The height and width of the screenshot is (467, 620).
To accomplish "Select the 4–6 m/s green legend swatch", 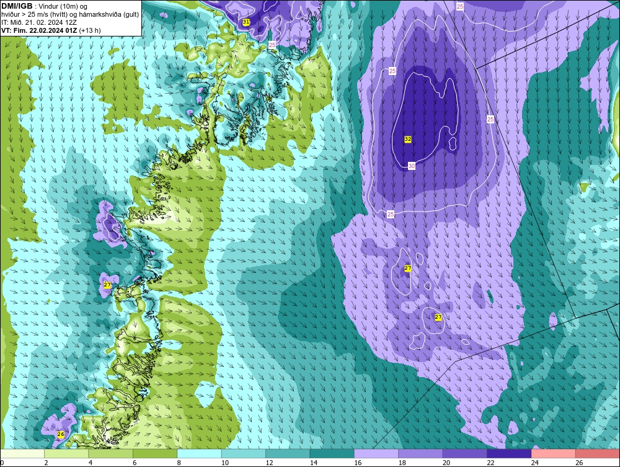I will (111, 453).
